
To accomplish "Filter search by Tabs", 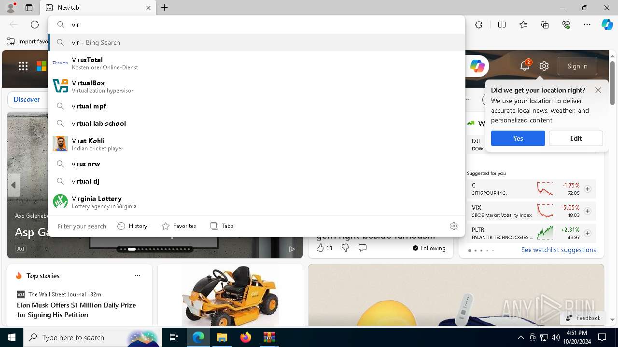I will tap(222, 226).
